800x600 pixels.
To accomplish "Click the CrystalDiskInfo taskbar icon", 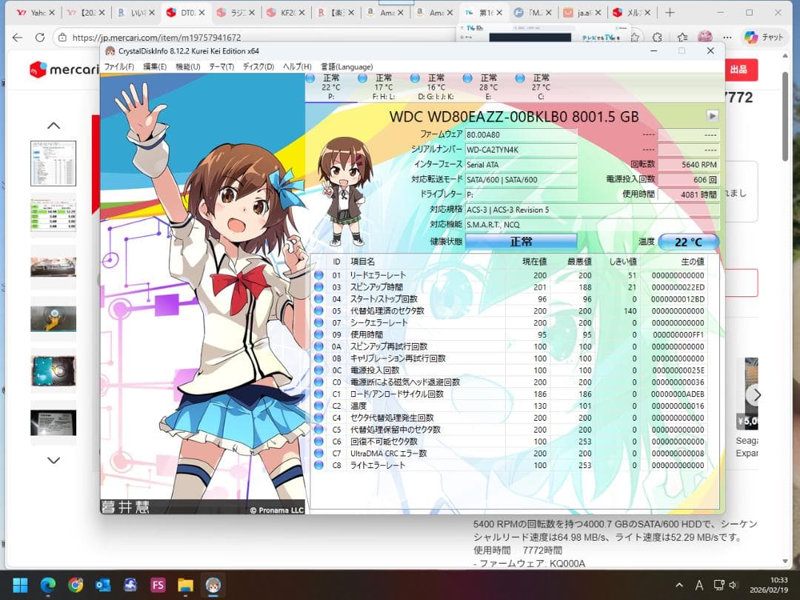I will [x=213, y=584].
